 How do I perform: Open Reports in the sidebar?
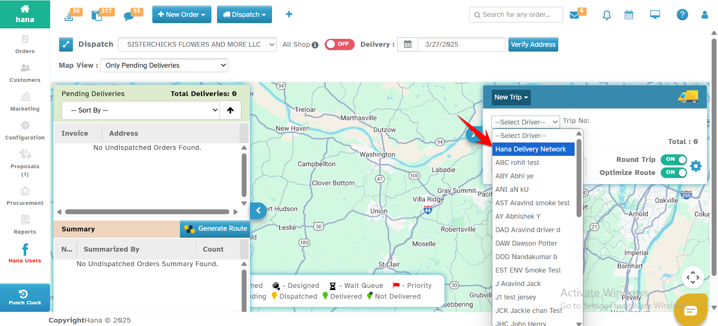coord(25,225)
